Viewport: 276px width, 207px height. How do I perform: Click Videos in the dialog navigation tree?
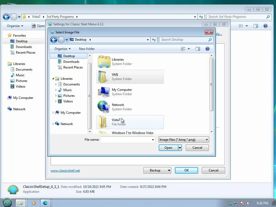(68, 101)
